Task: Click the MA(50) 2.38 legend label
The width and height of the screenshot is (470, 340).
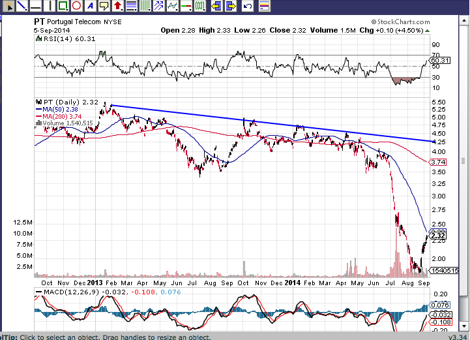Action: pyautogui.click(x=57, y=110)
